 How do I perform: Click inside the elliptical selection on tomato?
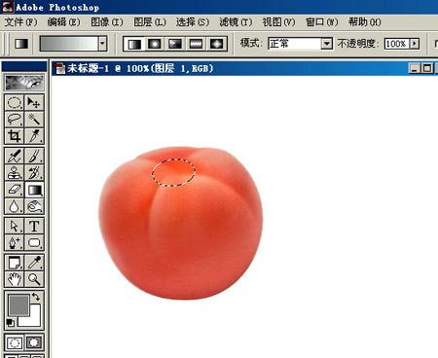[173, 172]
